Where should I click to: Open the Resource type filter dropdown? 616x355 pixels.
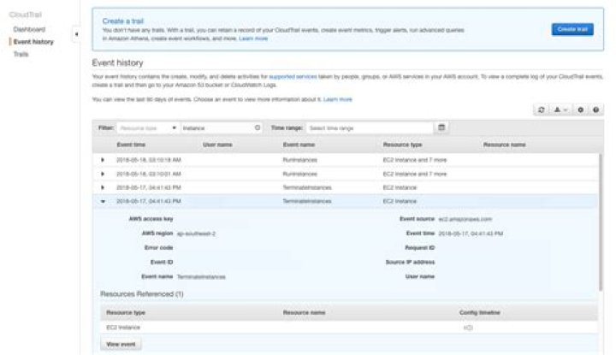148,128
